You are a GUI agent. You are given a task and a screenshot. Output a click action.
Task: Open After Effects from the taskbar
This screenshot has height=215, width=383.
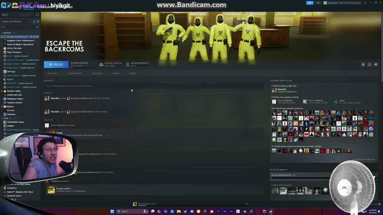[231, 211]
